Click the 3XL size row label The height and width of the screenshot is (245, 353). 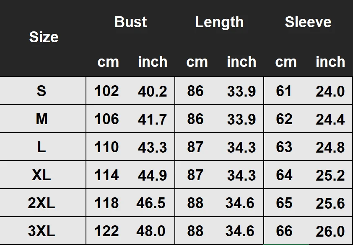tap(42, 231)
